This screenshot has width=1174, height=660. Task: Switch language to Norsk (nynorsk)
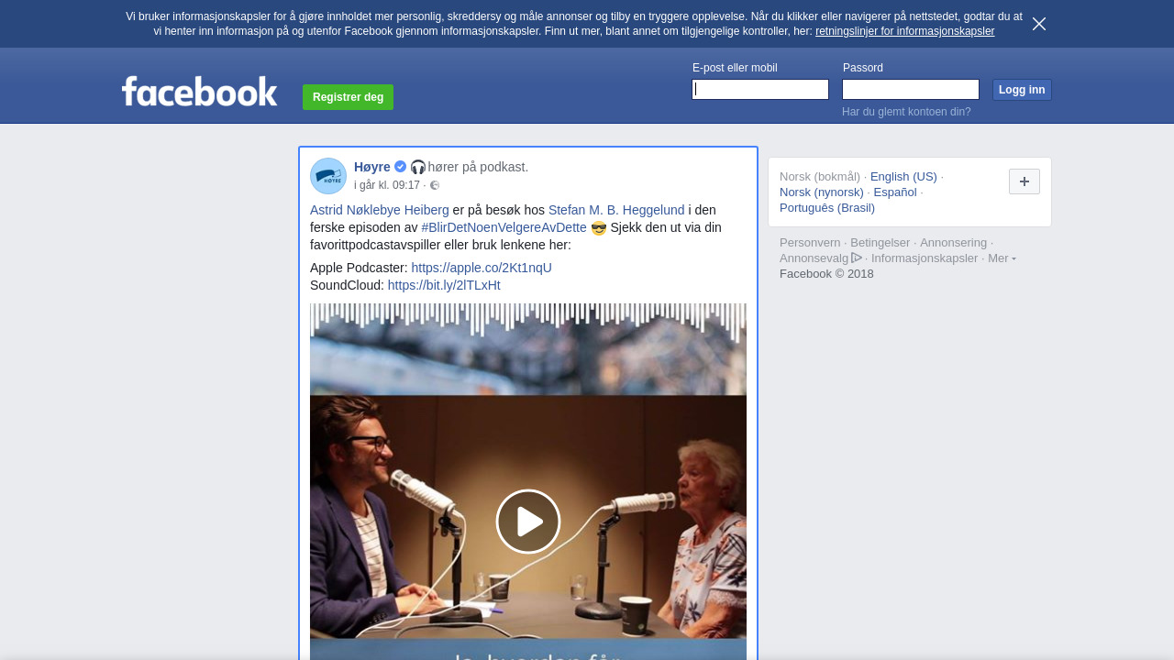click(822, 192)
